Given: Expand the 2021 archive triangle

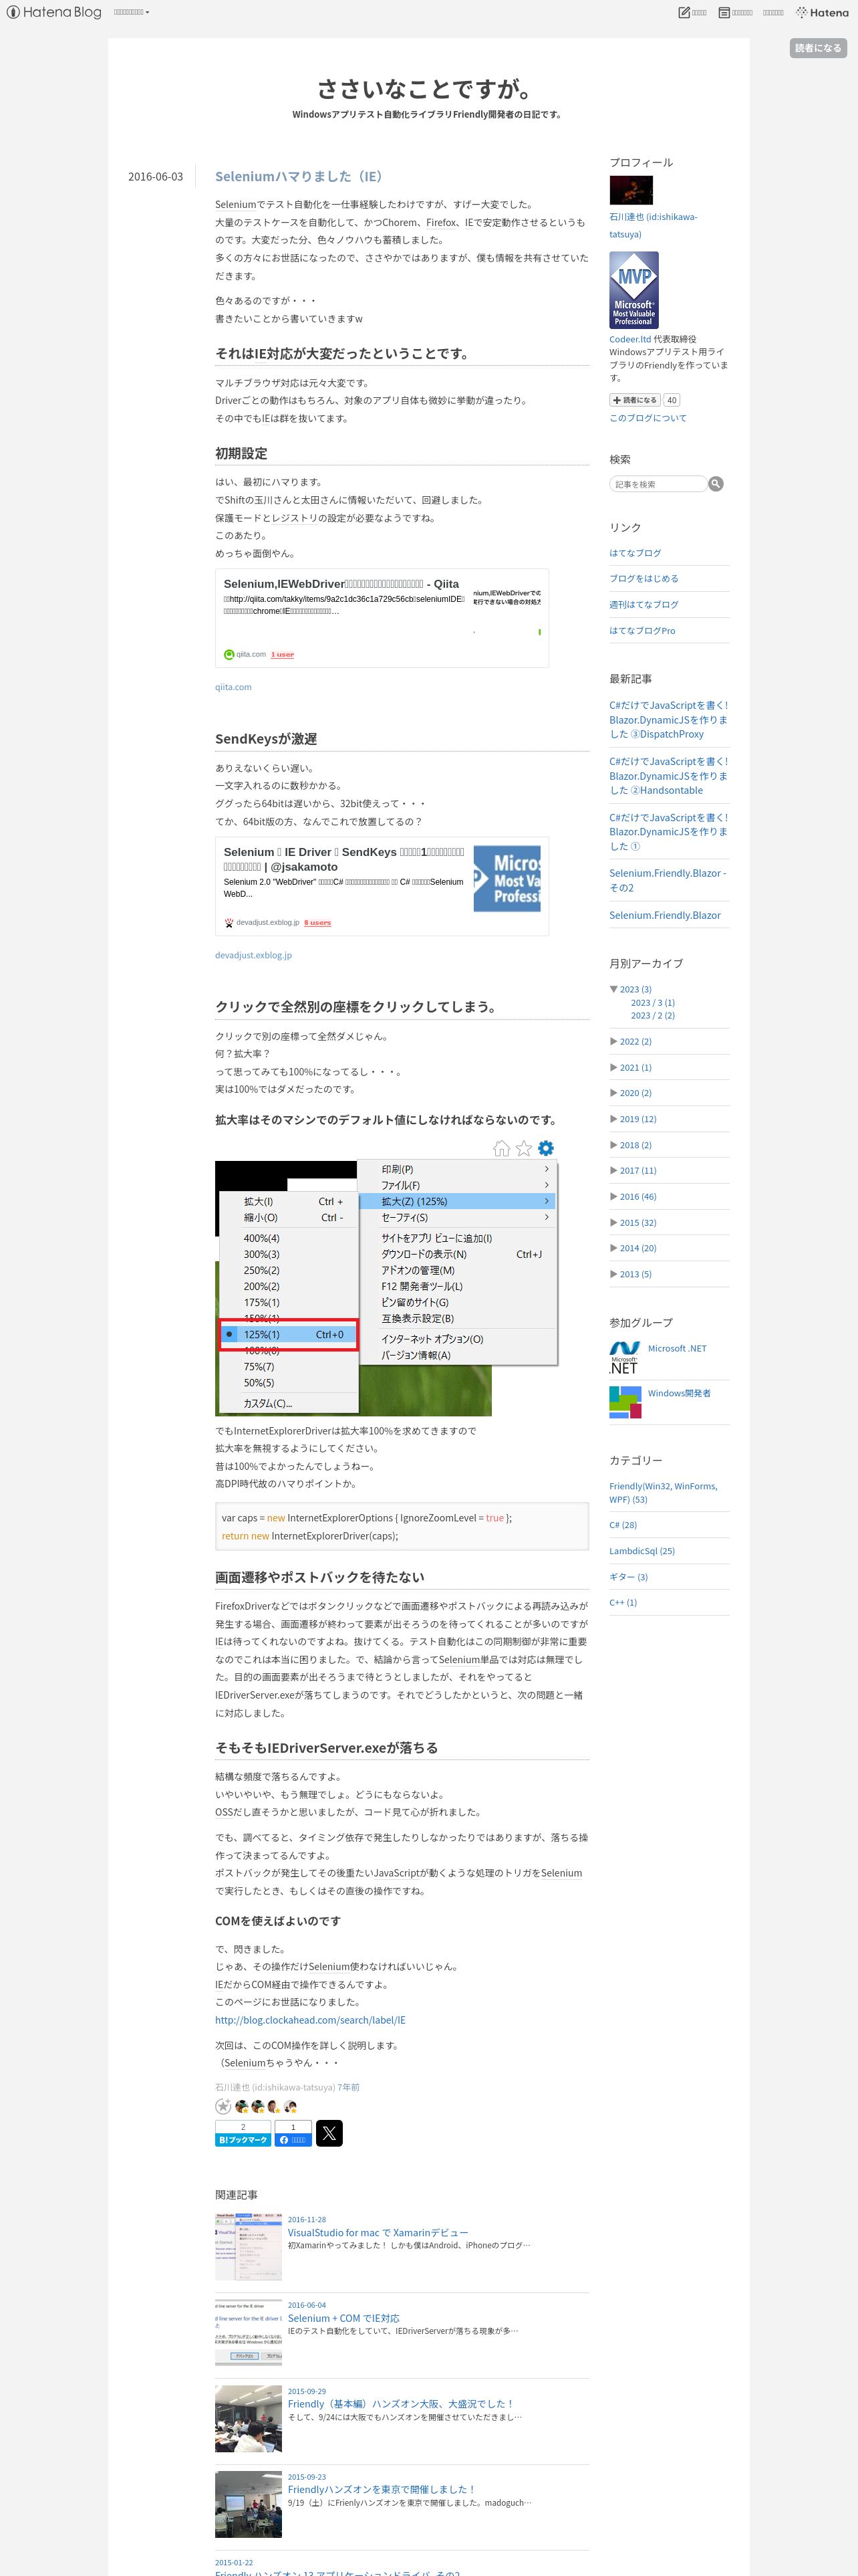Looking at the screenshot, I should pos(613,1067).
